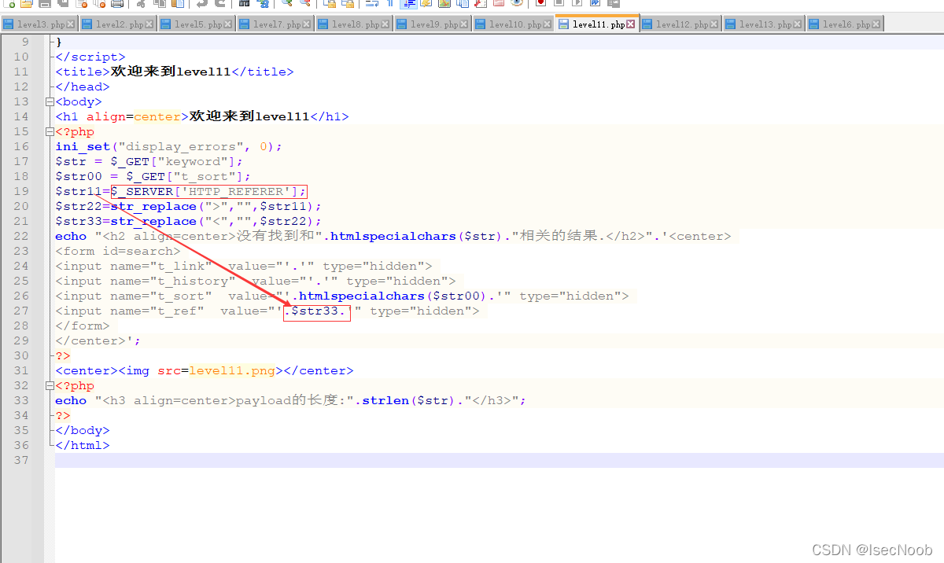Click the $_SERVER['HTTP_REFERER'] code
This screenshot has width=944, height=563.
208,191
